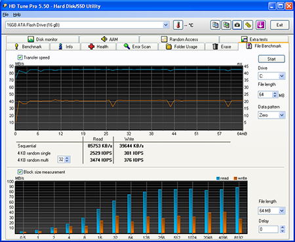Open the lower File length 64 MB dropdown

tap(282, 211)
